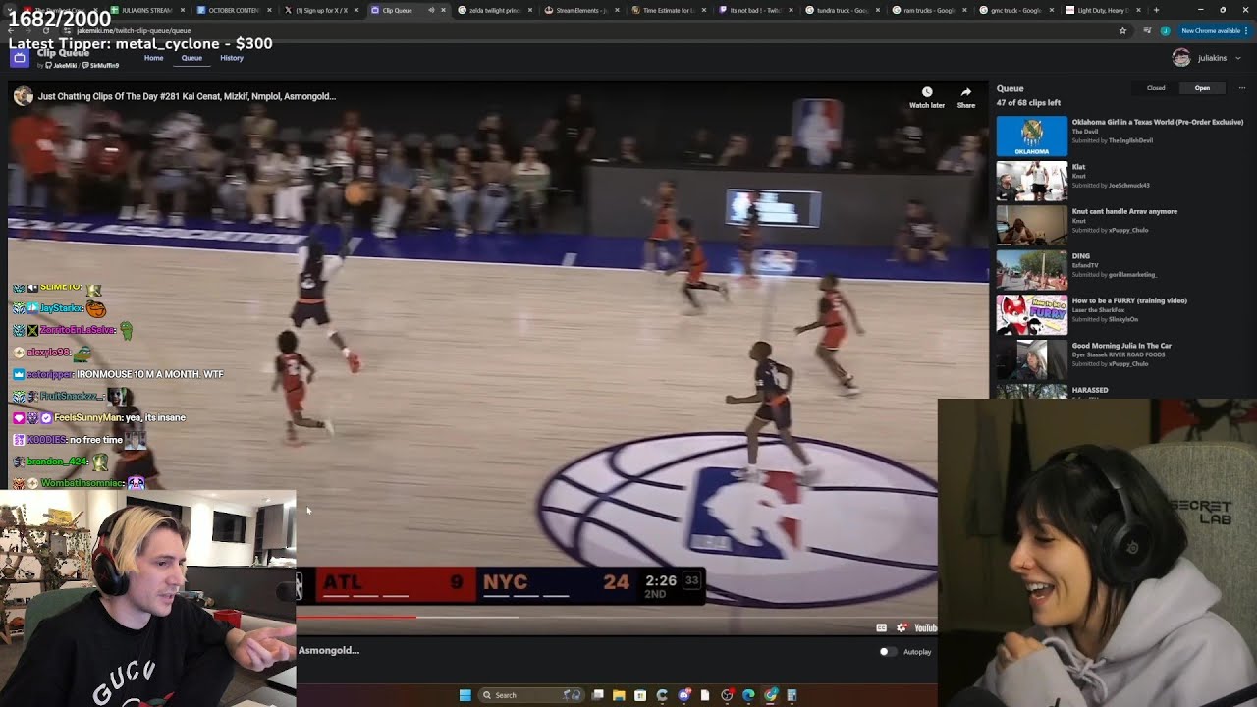
Task: Click the Clip Queue purple logo icon
Action: point(20,58)
